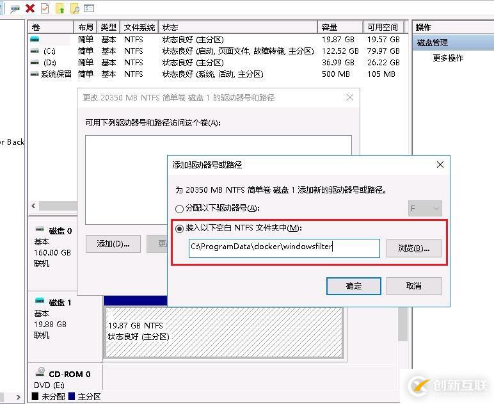Screen dimensions: 494x404
Task: Click the 浏览(B)... button
Action: pos(413,248)
